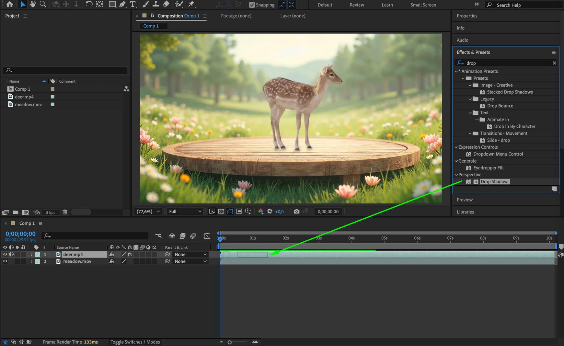
Task: Select the Pen tool
Action: pyautogui.click(x=122, y=4)
